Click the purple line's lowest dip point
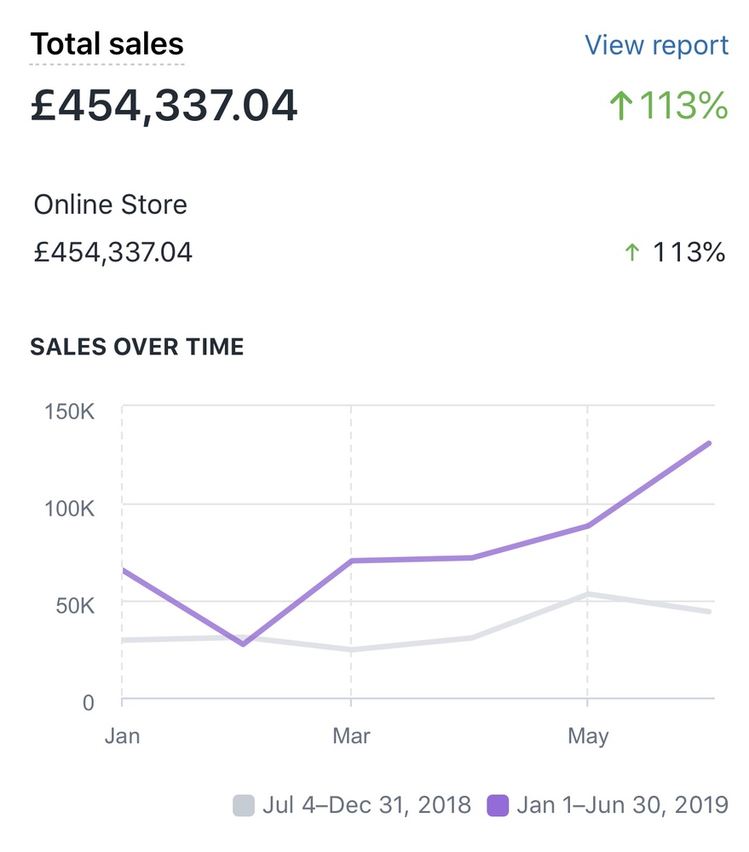 [x=244, y=644]
